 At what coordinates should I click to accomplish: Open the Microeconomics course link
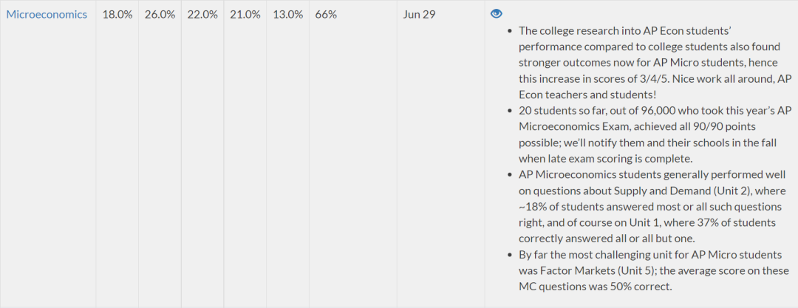point(47,15)
